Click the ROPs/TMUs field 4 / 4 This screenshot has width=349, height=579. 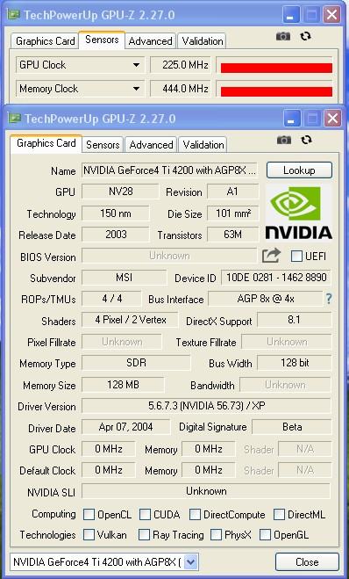111,299
